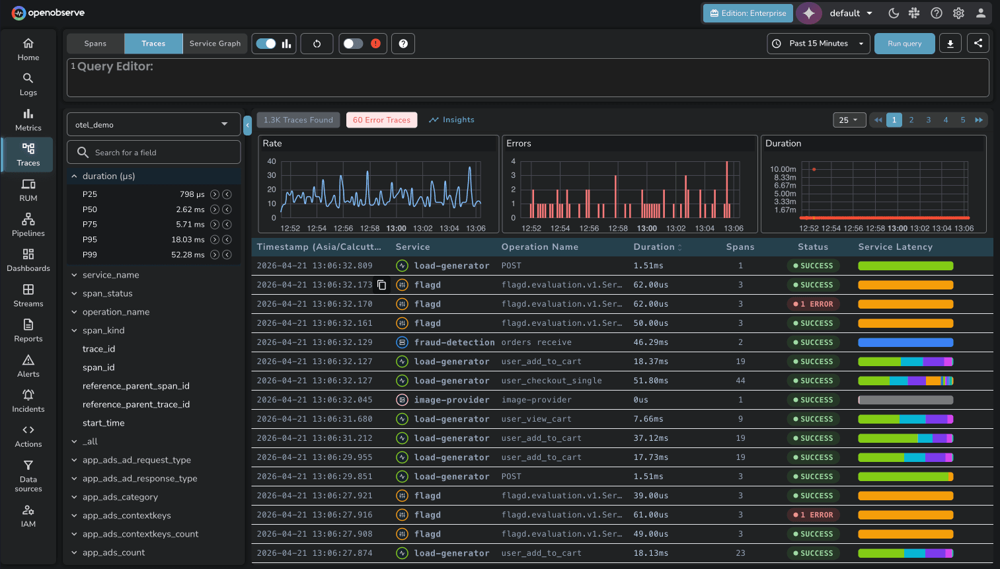The height and width of the screenshot is (569, 1000).
Task: Go to results page 5
Action: pos(963,120)
